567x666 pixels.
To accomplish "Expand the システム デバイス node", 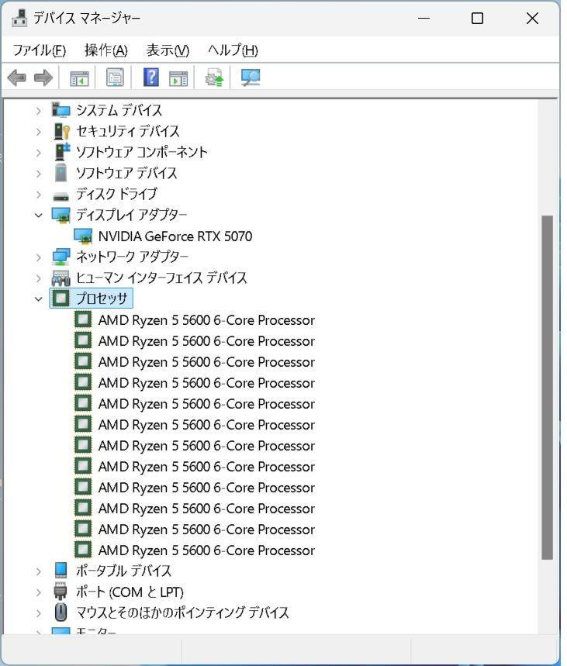I will pos(39,111).
